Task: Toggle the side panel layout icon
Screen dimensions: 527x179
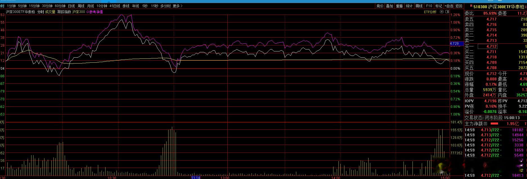Action: (x=447, y=12)
